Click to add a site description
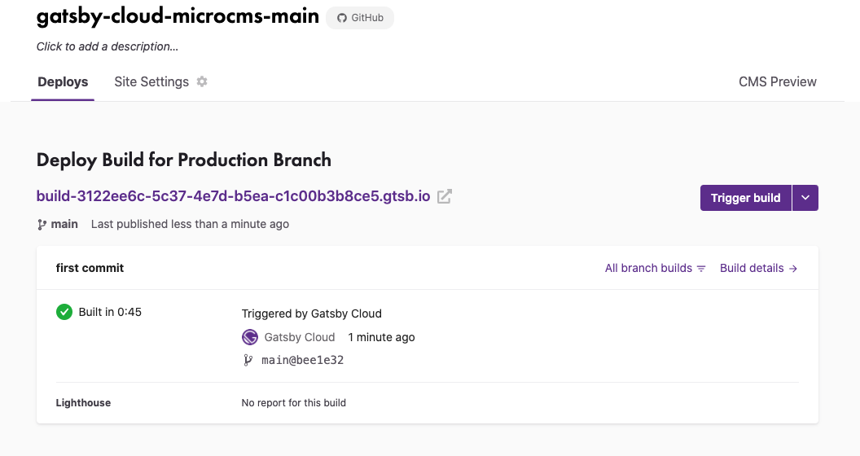This screenshot has height=456, width=860. pos(107,46)
